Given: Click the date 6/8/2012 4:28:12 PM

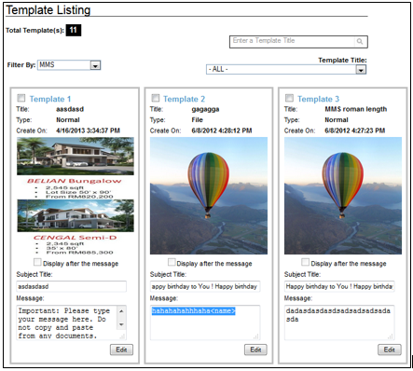Looking at the screenshot, I should point(222,131).
